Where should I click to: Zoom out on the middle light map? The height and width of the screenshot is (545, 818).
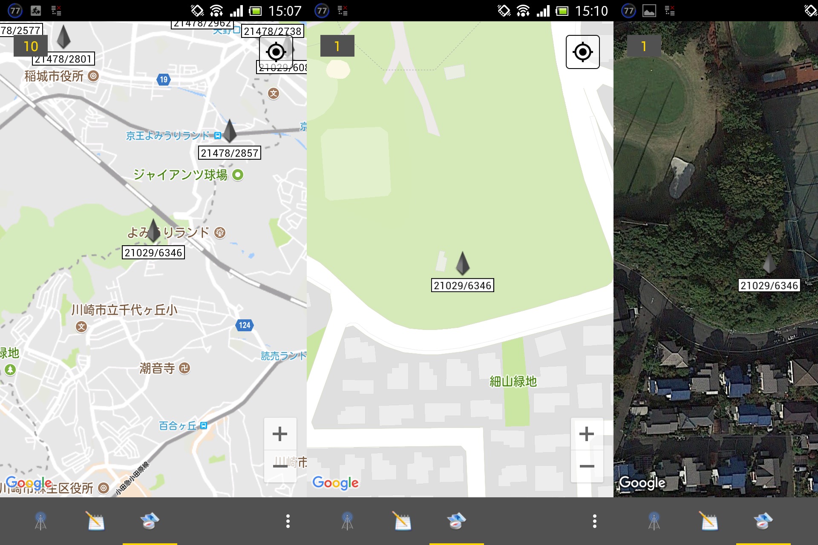point(587,466)
